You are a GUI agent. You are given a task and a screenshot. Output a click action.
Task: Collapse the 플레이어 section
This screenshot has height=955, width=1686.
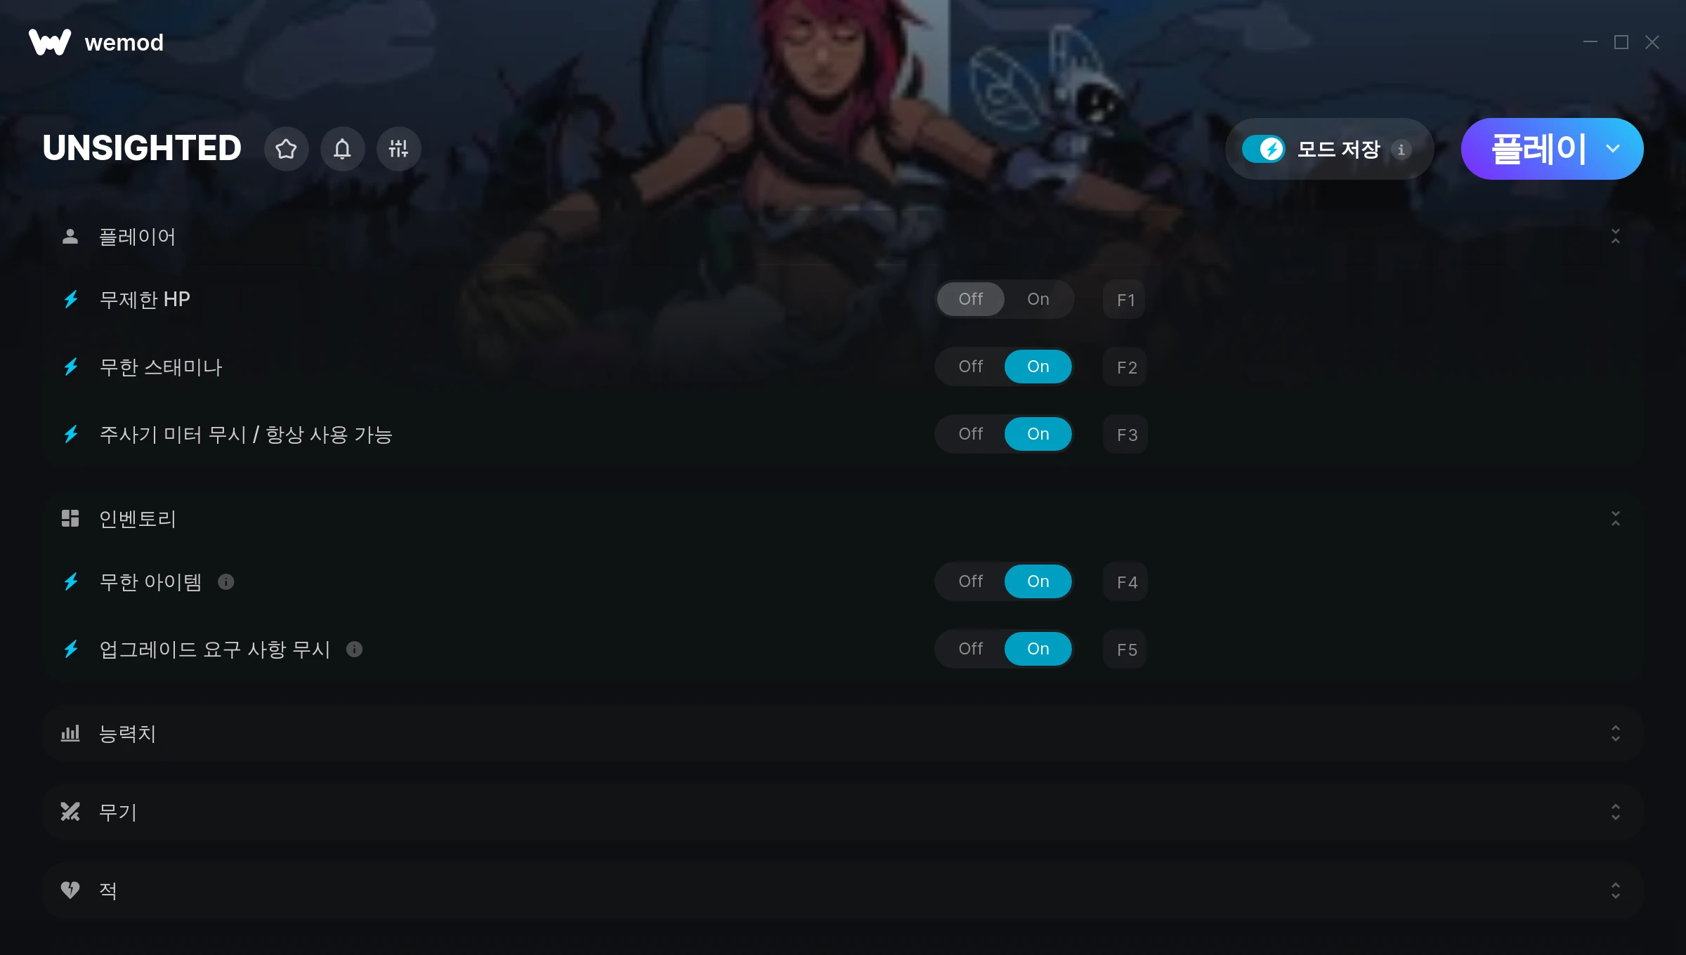[1615, 237]
